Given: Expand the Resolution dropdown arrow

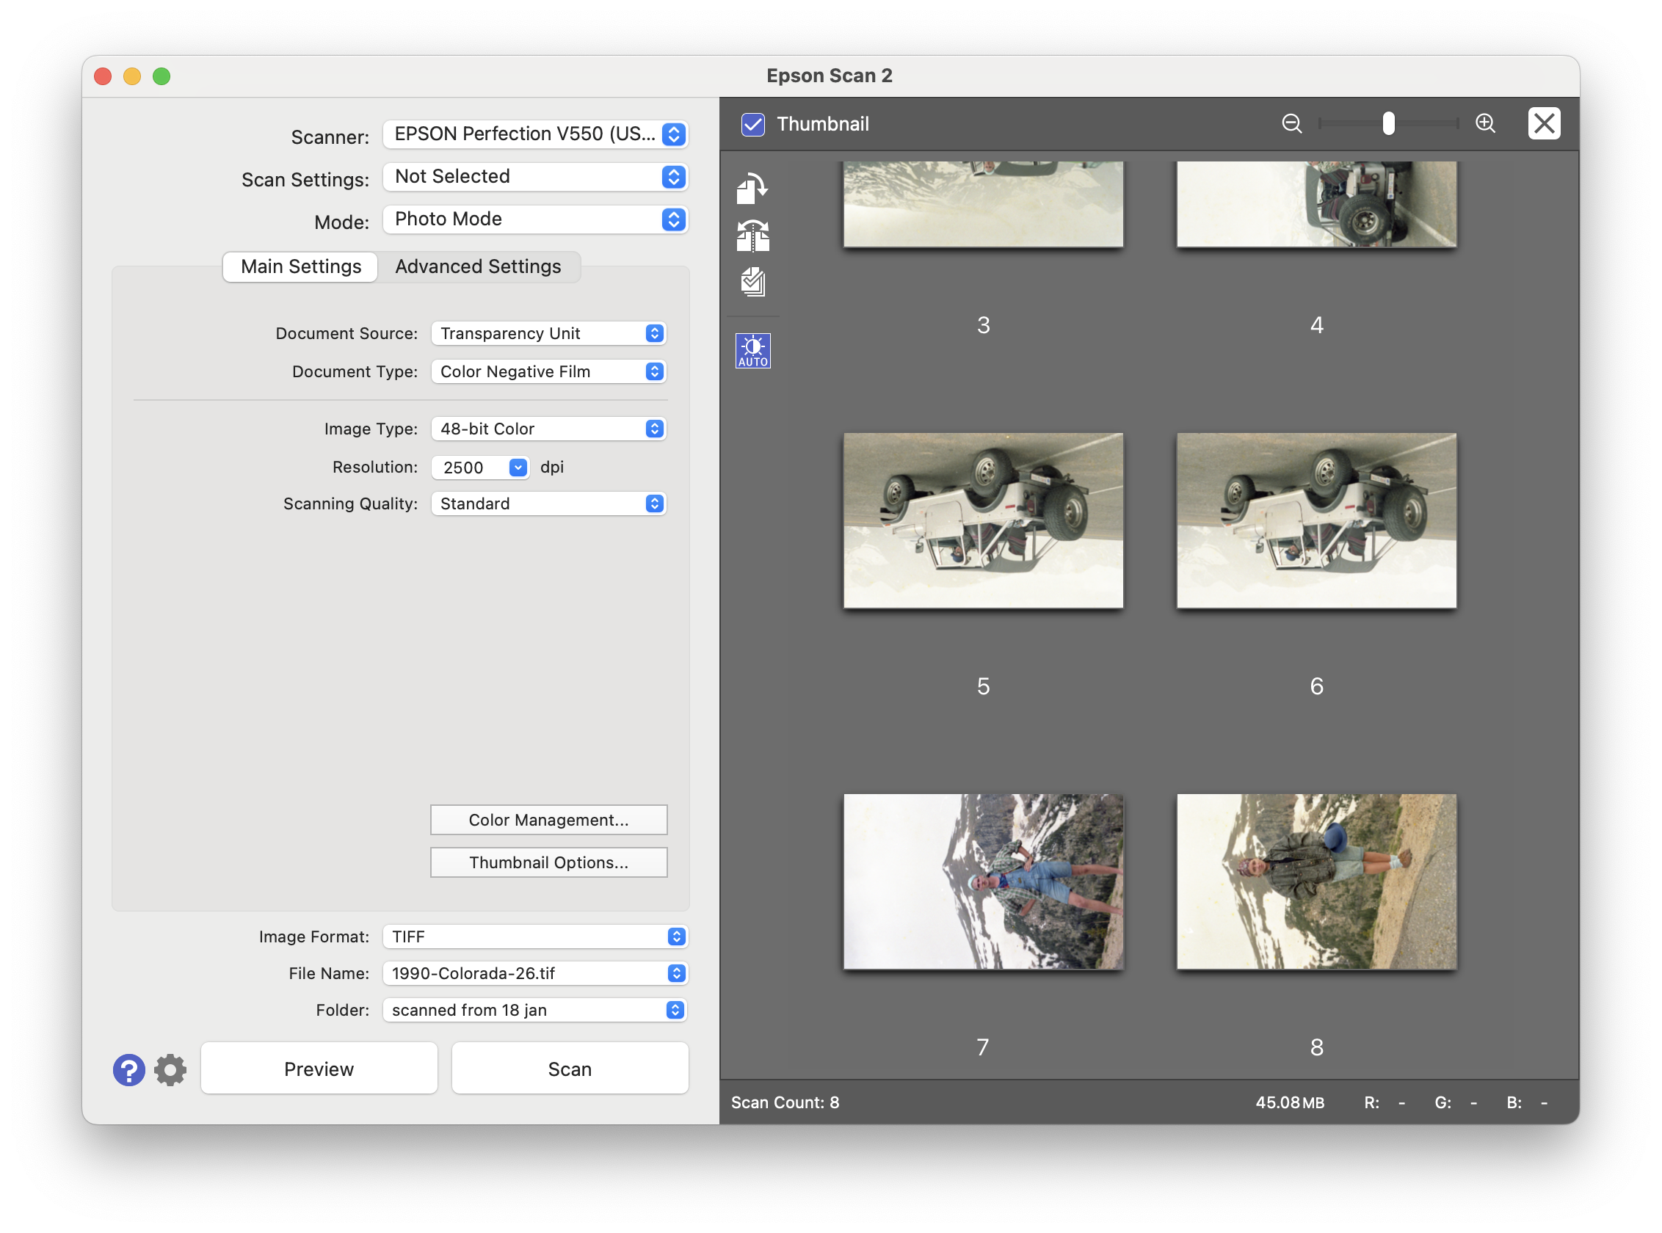Looking at the screenshot, I should pyautogui.click(x=518, y=468).
